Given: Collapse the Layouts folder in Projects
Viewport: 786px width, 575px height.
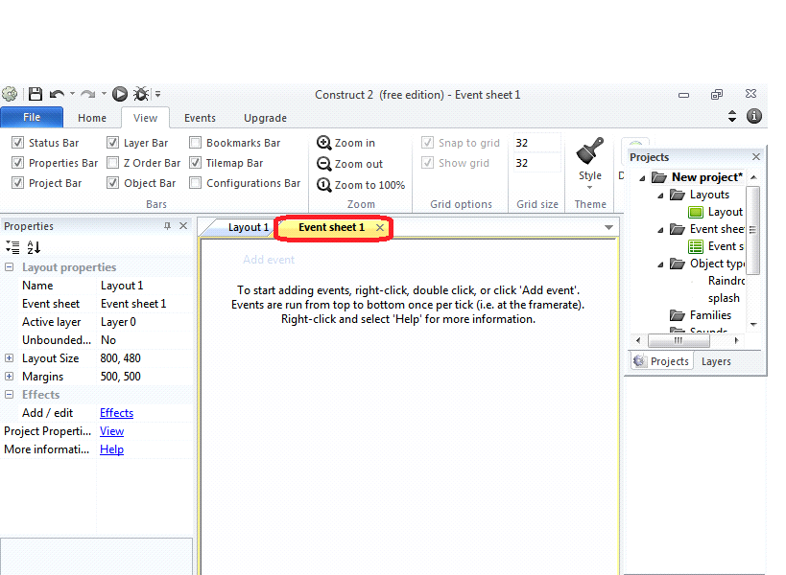Looking at the screenshot, I should click(x=660, y=195).
